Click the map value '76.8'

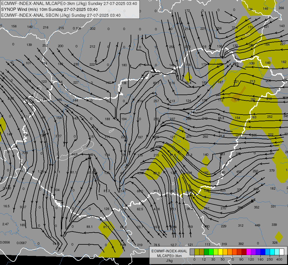[222, 136]
